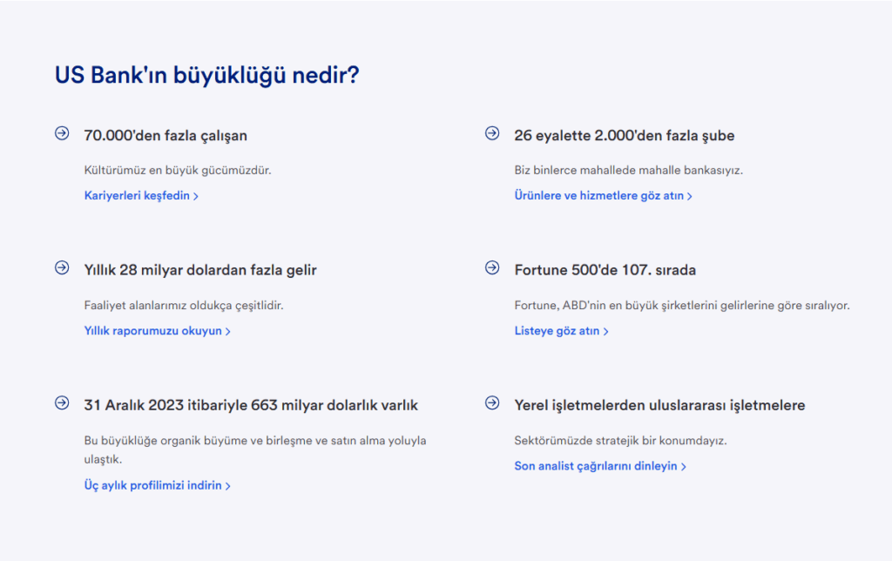Click the arrow icon beside 663 milyar dolarlık varlık
The image size is (892, 561).
pos(62,402)
